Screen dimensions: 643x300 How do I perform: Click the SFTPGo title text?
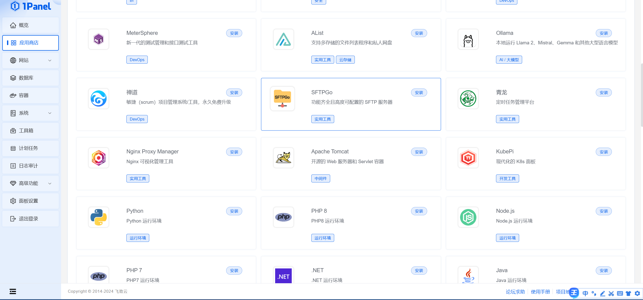coord(322,92)
